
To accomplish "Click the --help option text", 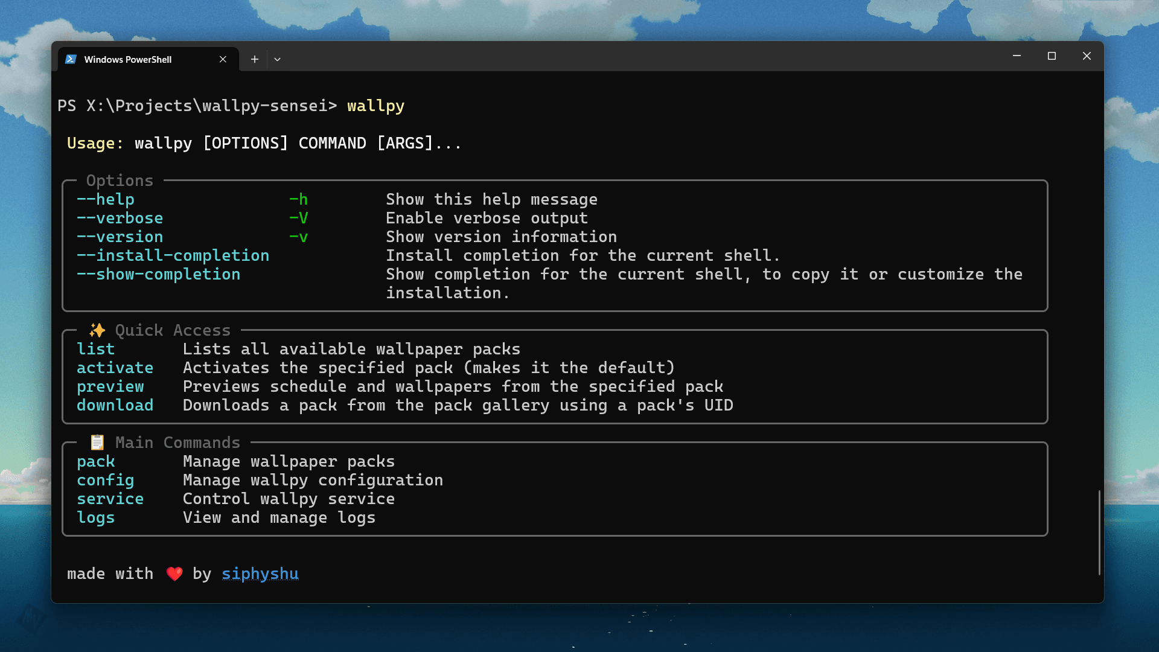I will point(106,199).
